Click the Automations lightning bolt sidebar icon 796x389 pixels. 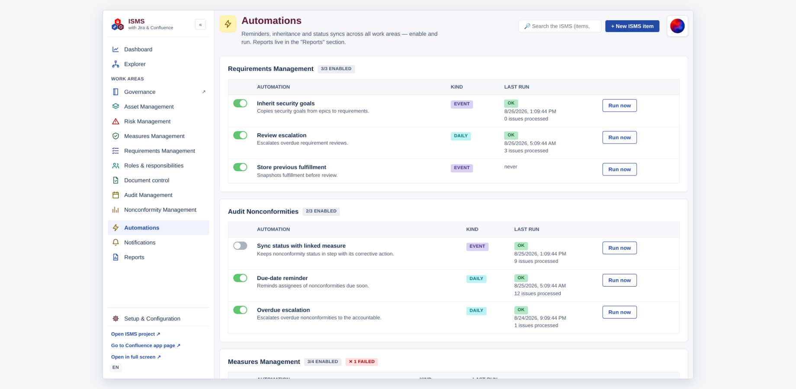[x=116, y=228]
